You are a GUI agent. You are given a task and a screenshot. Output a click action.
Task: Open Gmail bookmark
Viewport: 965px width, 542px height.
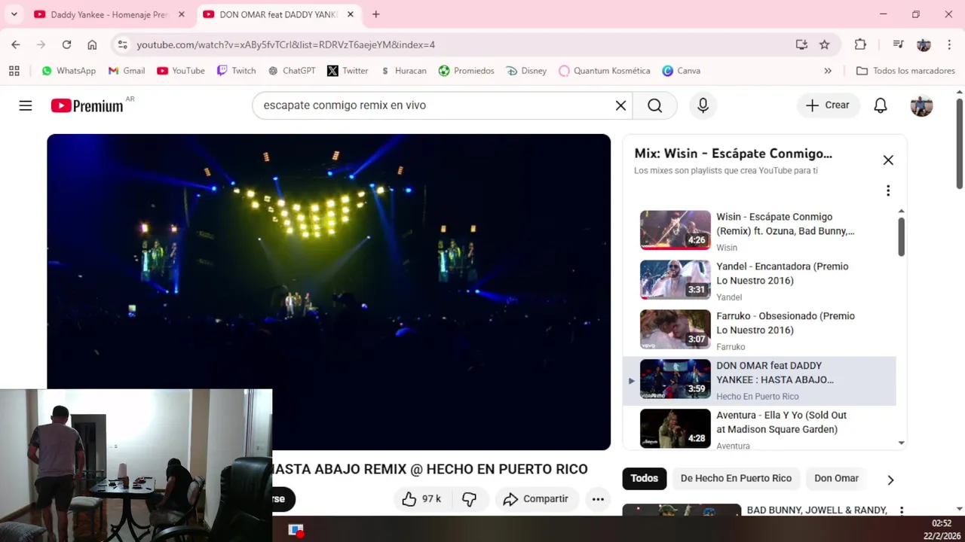tap(127, 71)
